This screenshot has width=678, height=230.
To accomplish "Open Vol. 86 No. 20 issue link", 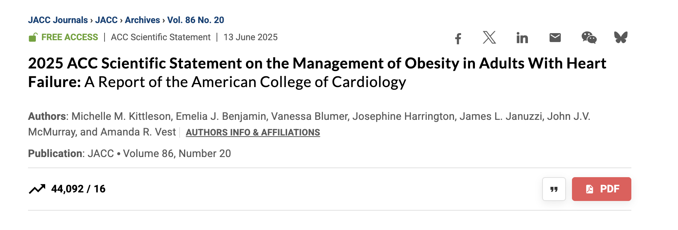I will [196, 20].
